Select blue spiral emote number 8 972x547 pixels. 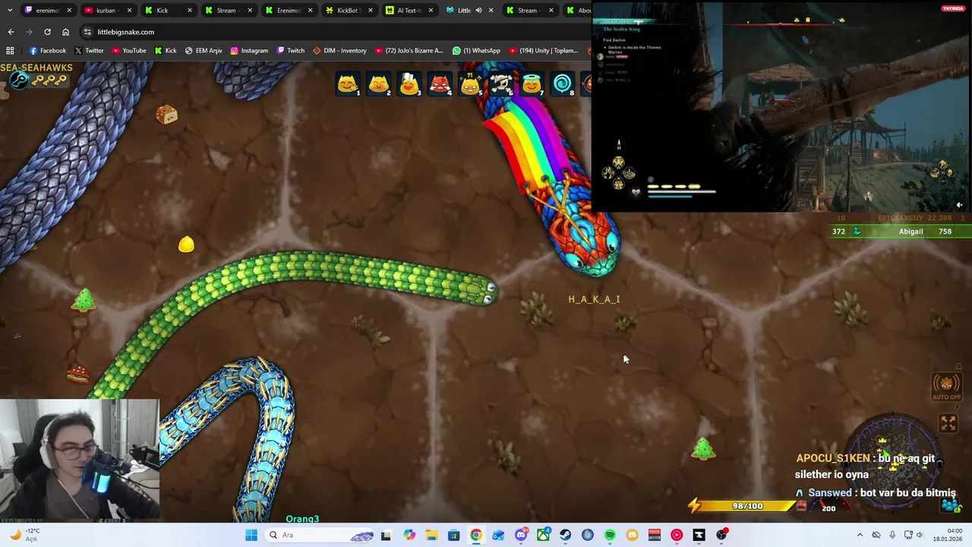pos(563,84)
